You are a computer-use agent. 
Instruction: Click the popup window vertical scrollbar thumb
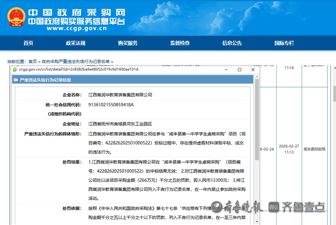[257, 121]
